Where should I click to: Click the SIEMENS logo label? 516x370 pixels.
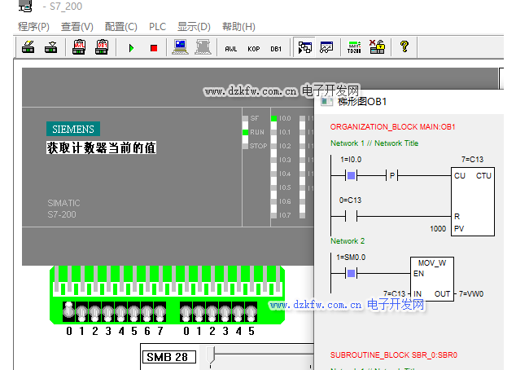click(x=72, y=129)
